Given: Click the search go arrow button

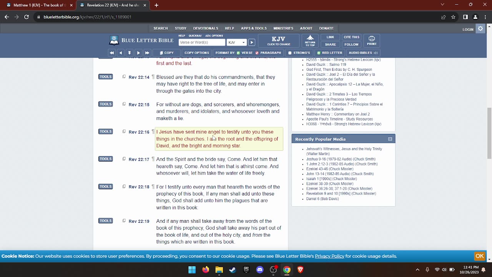Looking at the screenshot, I should [x=251, y=42].
